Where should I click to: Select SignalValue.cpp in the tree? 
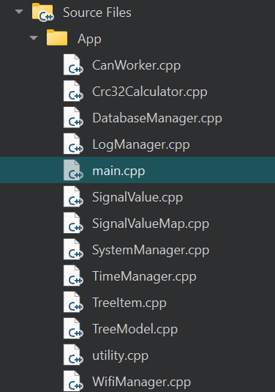(x=137, y=198)
